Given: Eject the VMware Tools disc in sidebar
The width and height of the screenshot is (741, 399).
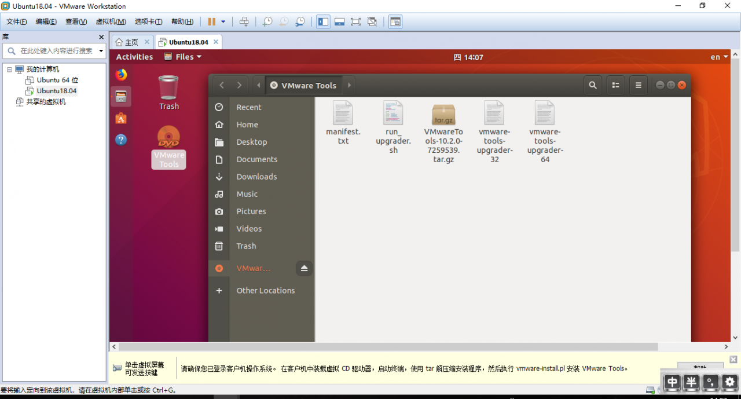Looking at the screenshot, I should pos(305,268).
